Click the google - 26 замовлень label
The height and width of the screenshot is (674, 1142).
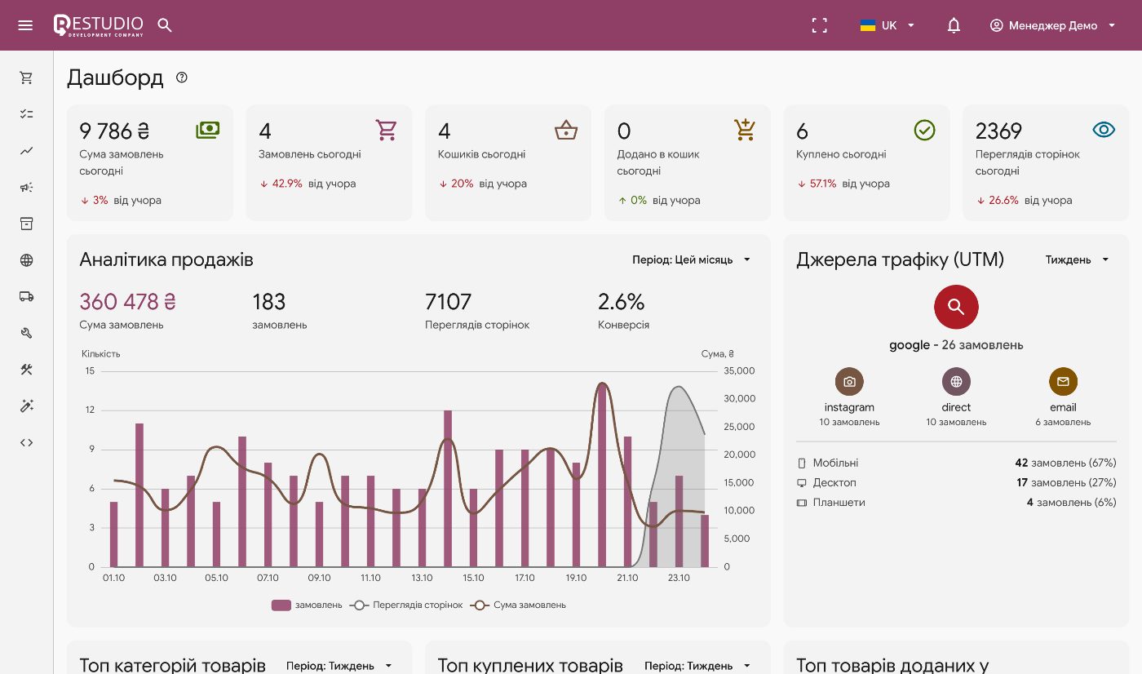tap(956, 345)
